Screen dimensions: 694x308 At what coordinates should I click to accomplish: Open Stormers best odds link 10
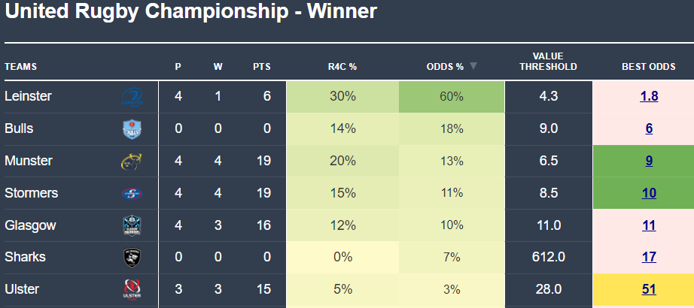click(x=649, y=194)
